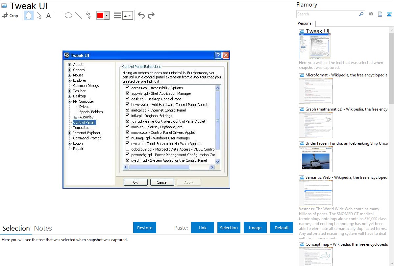Click the blue icon right of the document icon
The width and height of the screenshot is (394, 266).
389,14
